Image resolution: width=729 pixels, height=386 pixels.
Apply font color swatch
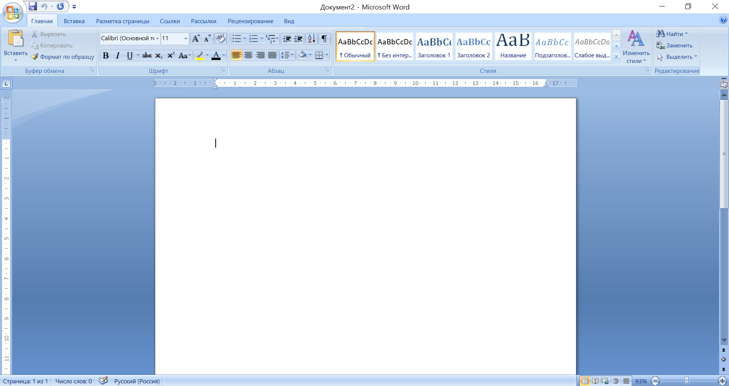click(216, 55)
